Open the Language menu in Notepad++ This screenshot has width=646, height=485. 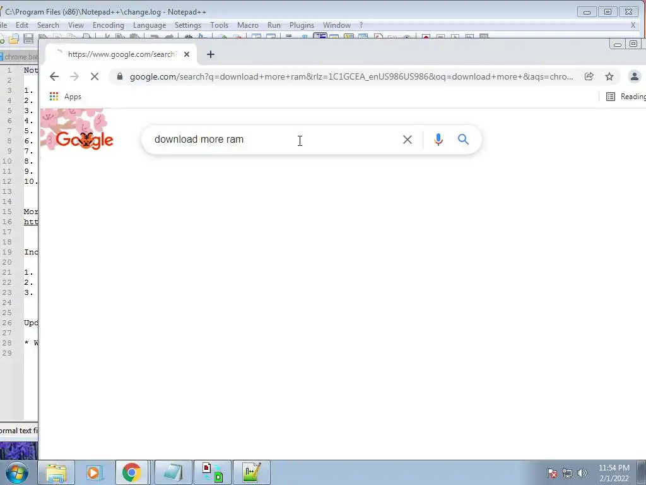coord(150,25)
